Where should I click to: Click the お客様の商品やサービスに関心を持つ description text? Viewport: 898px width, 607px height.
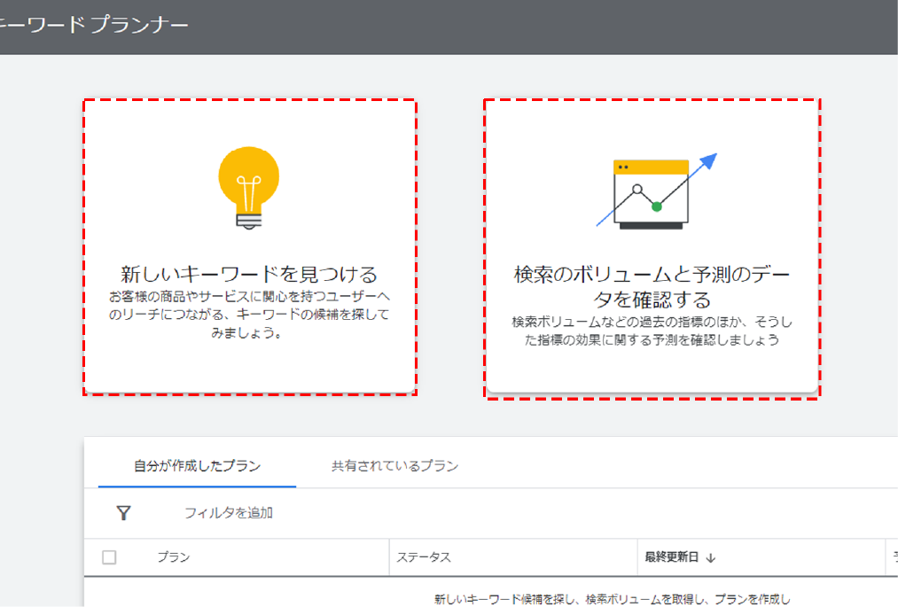click(249, 315)
